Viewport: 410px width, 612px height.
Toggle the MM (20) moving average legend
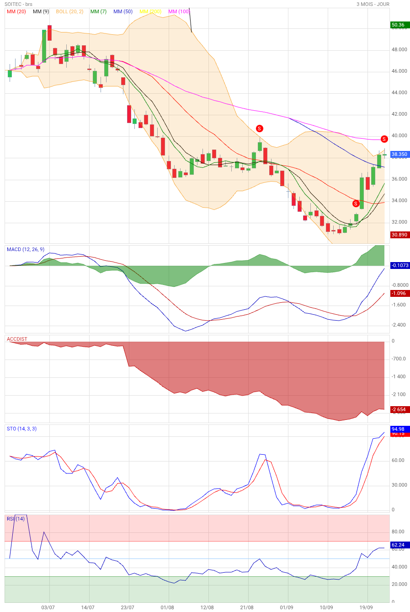point(16,11)
